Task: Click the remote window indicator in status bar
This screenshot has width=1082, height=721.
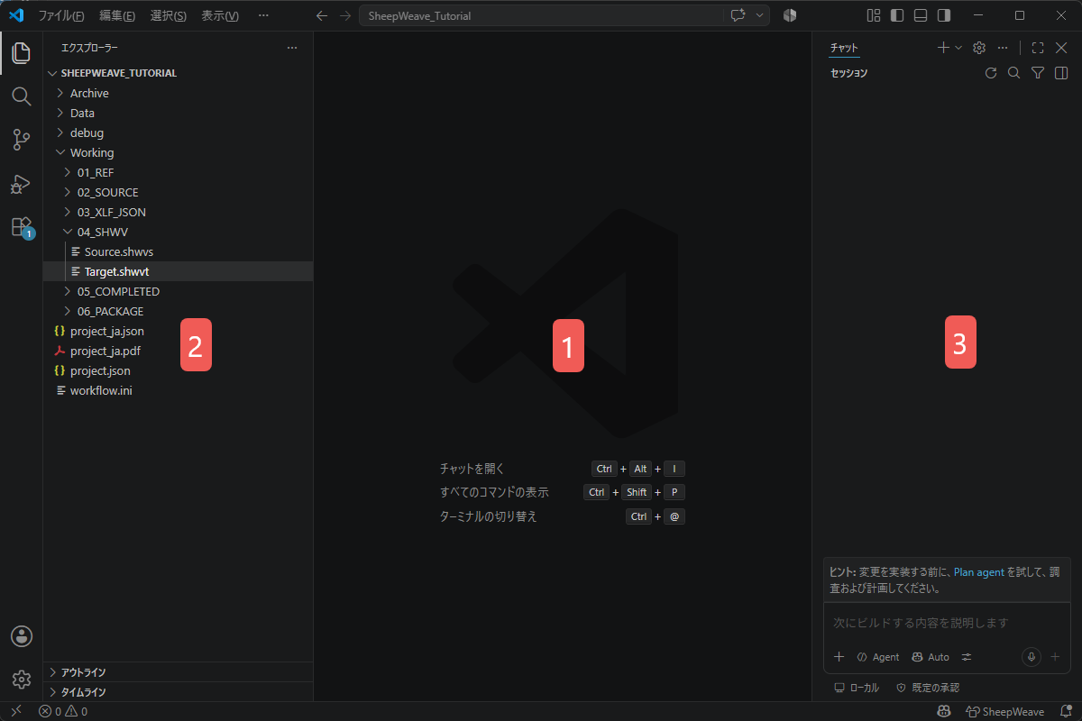Action: (15, 711)
